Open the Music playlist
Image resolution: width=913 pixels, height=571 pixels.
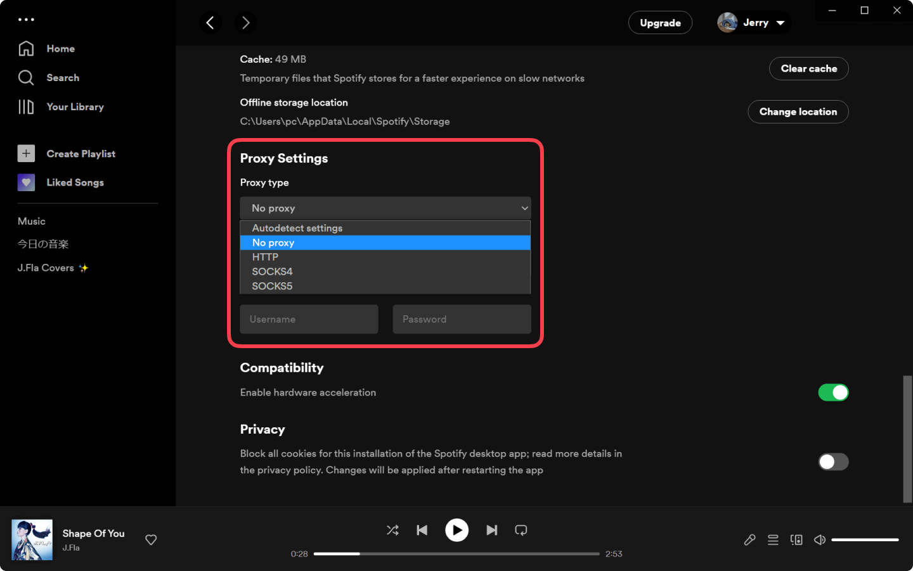(x=32, y=222)
